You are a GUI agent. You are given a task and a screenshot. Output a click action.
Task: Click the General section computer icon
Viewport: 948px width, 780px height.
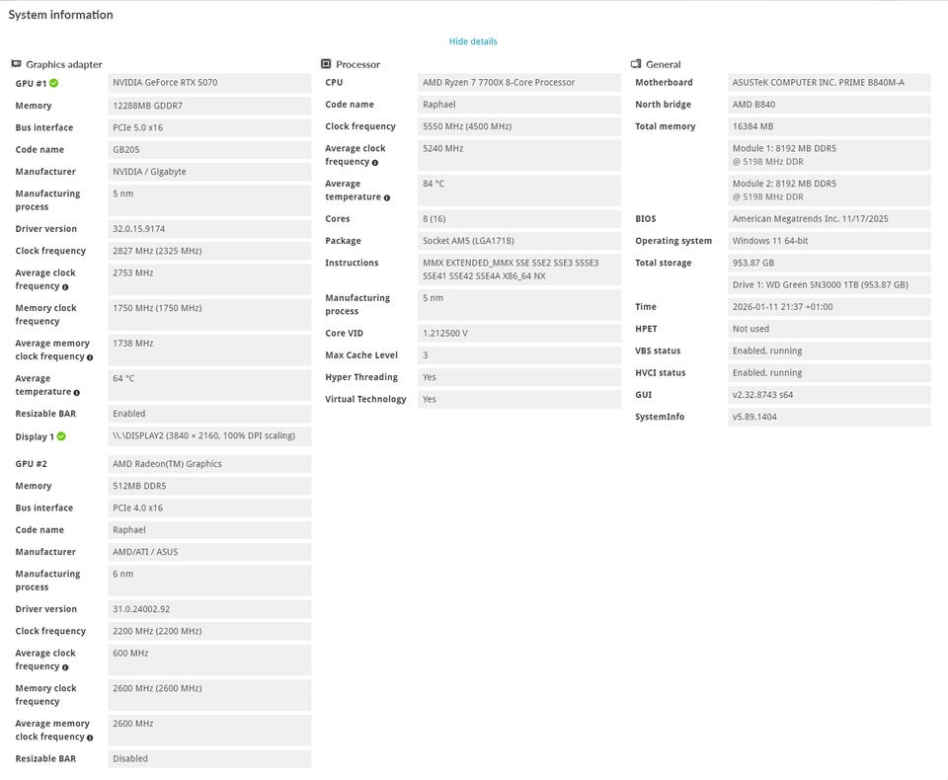tap(635, 63)
